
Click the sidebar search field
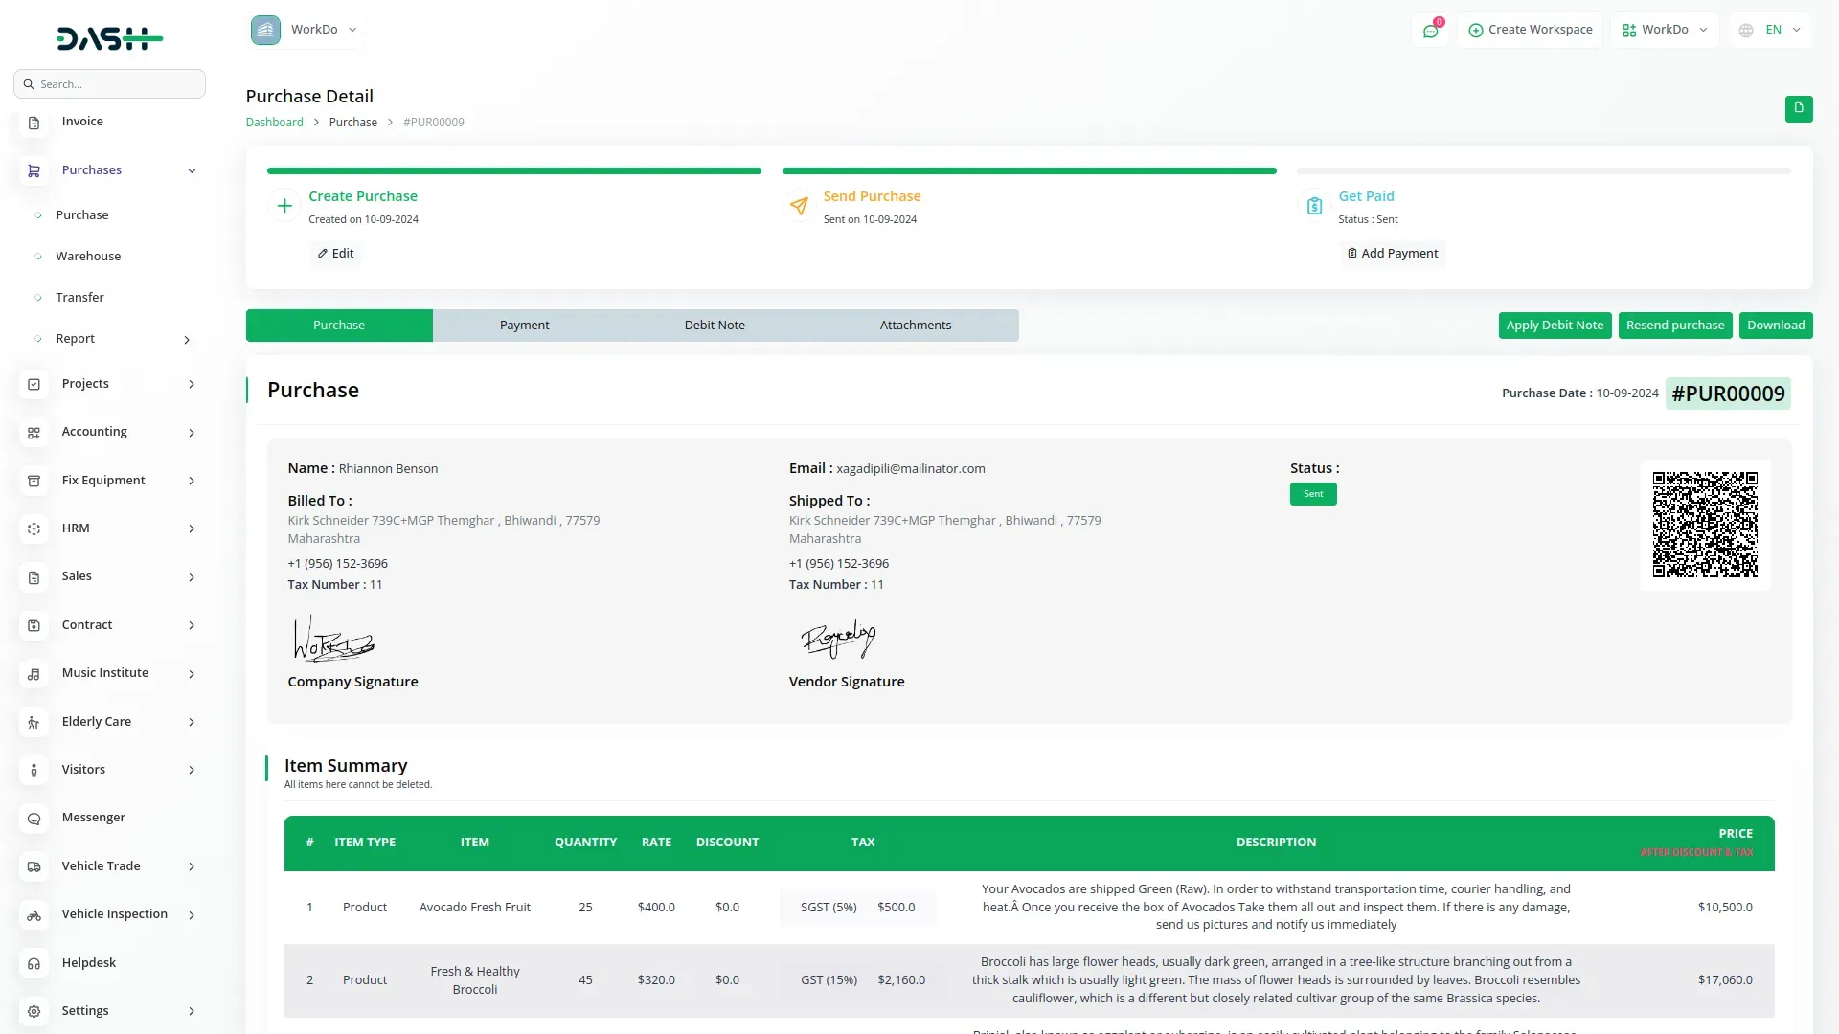[110, 84]
